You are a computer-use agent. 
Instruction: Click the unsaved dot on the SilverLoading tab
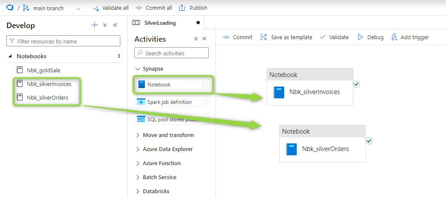pos(198,23)
